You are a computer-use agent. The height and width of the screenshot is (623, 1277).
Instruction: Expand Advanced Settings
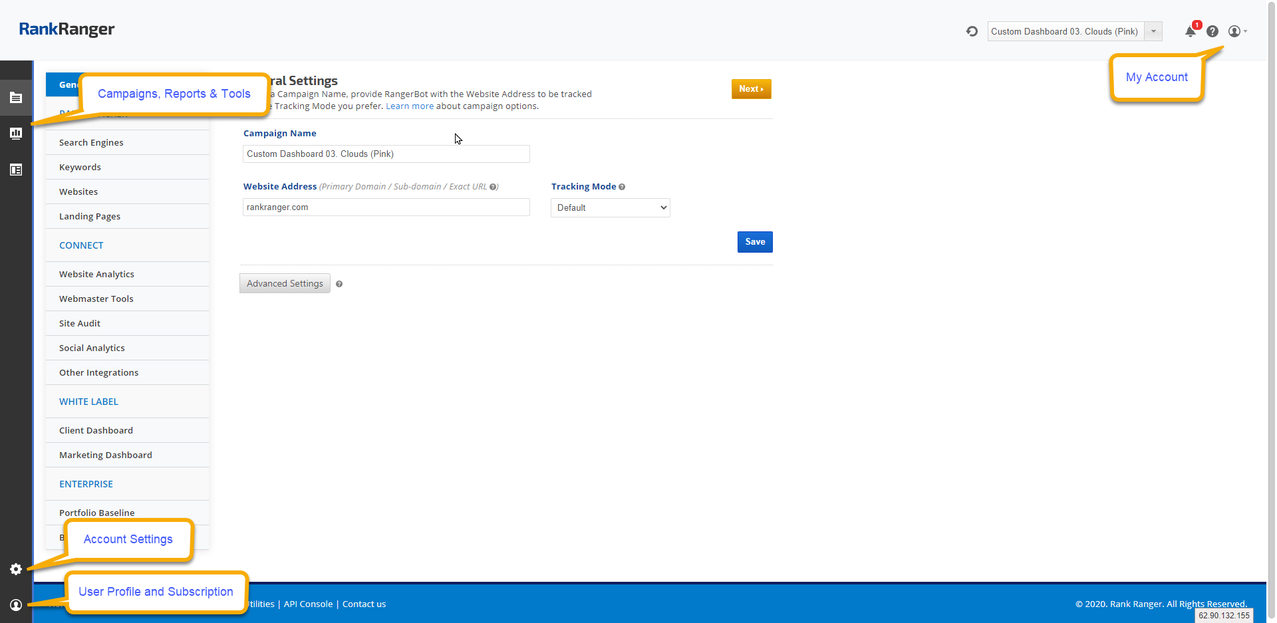pyautogui.click(x=285, y=283)
